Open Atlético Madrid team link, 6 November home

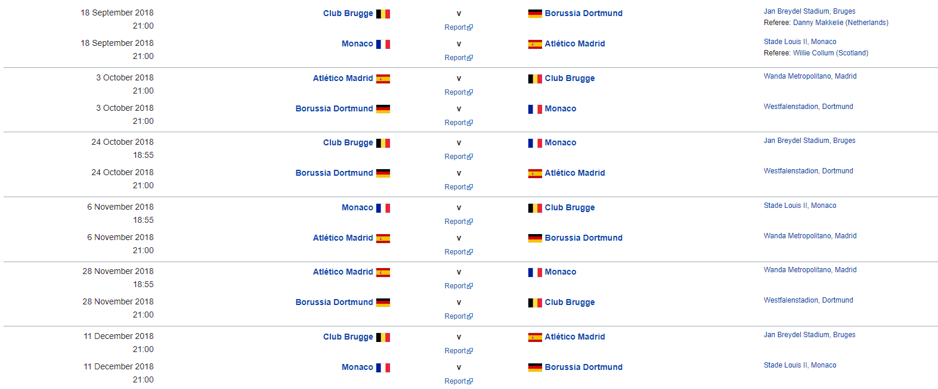pos(343,238)
